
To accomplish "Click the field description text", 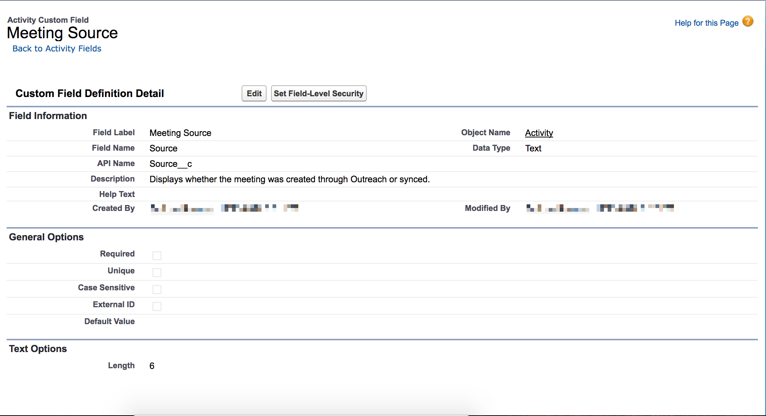I will click(x=289, y=179).
